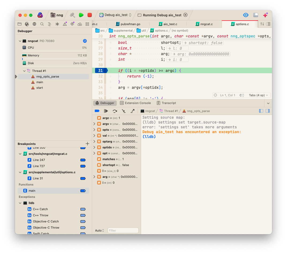Collapse src/supplemental/util/options.c breakpoint group
The height and width of the screenshot is (254, 287).
(x=20, y=172)
